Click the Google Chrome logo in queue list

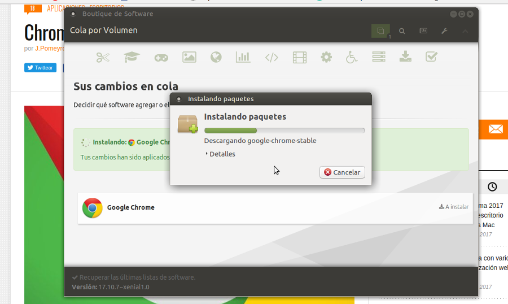[93, 207]
